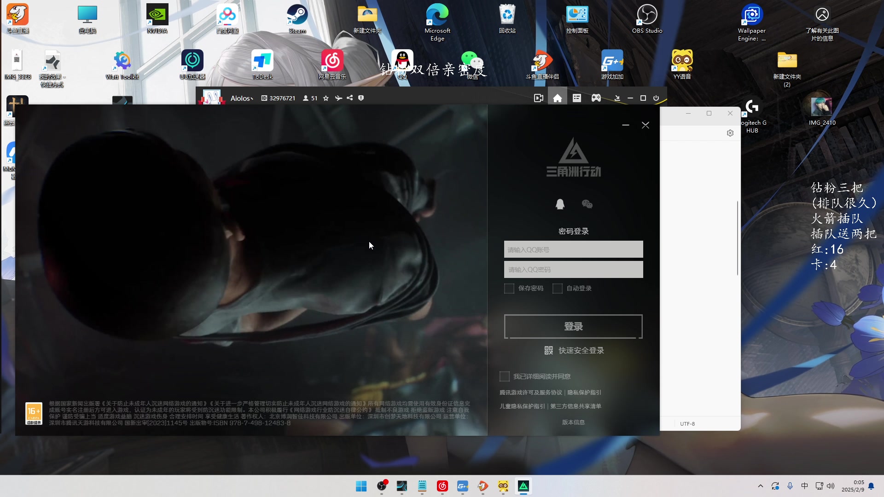
Task: Open the home tab in YY toolbar
Action: click(558, 98)
